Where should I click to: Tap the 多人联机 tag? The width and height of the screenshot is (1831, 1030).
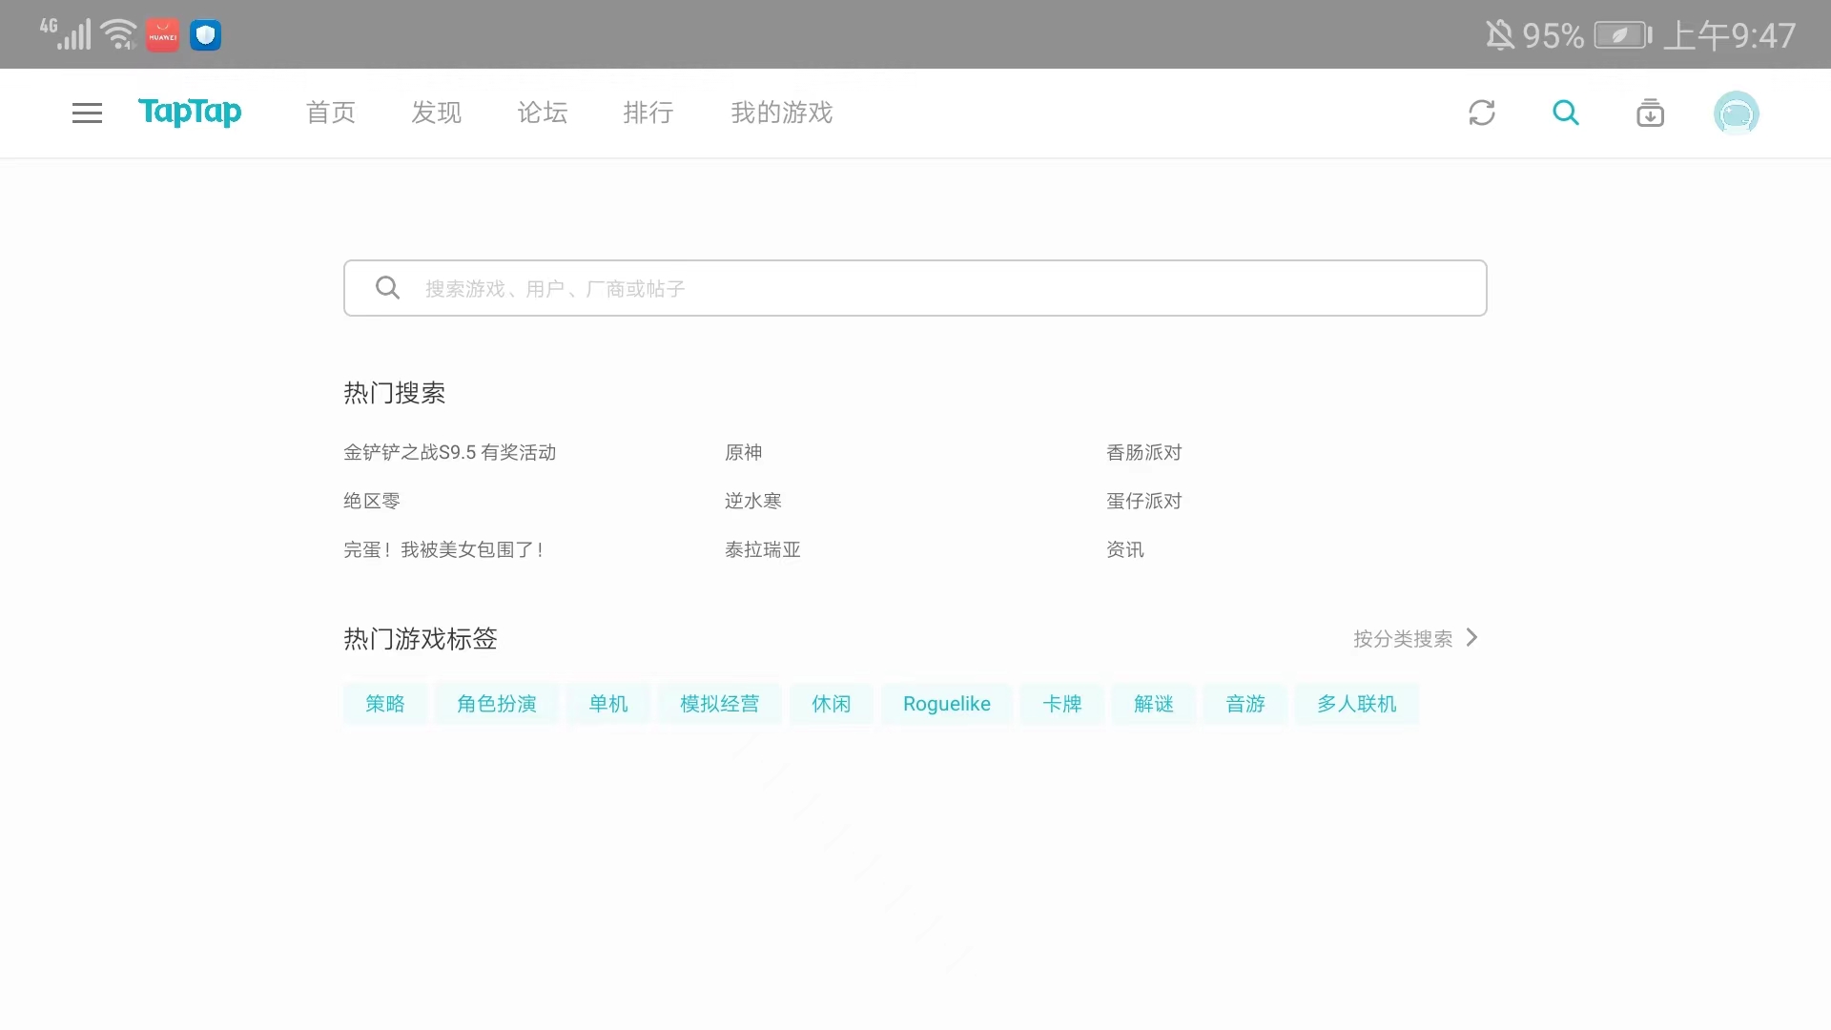click(1356, 704)
